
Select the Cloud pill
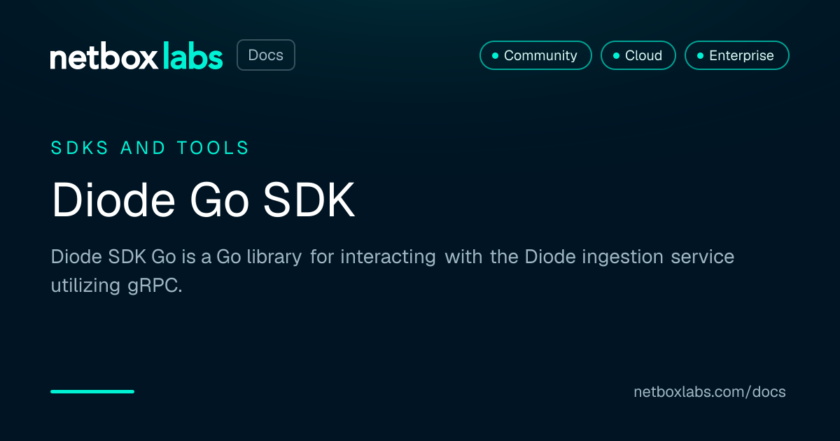point(638,55)
